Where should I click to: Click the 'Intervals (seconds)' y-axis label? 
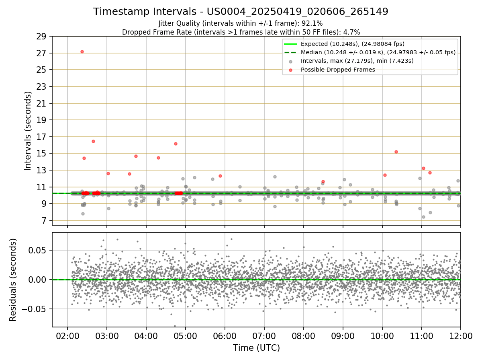tap(28, 131)
